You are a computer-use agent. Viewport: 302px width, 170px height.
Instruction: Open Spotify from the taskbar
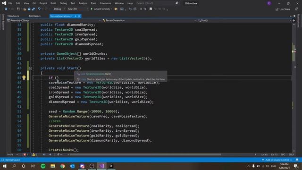tap(43, 166)
